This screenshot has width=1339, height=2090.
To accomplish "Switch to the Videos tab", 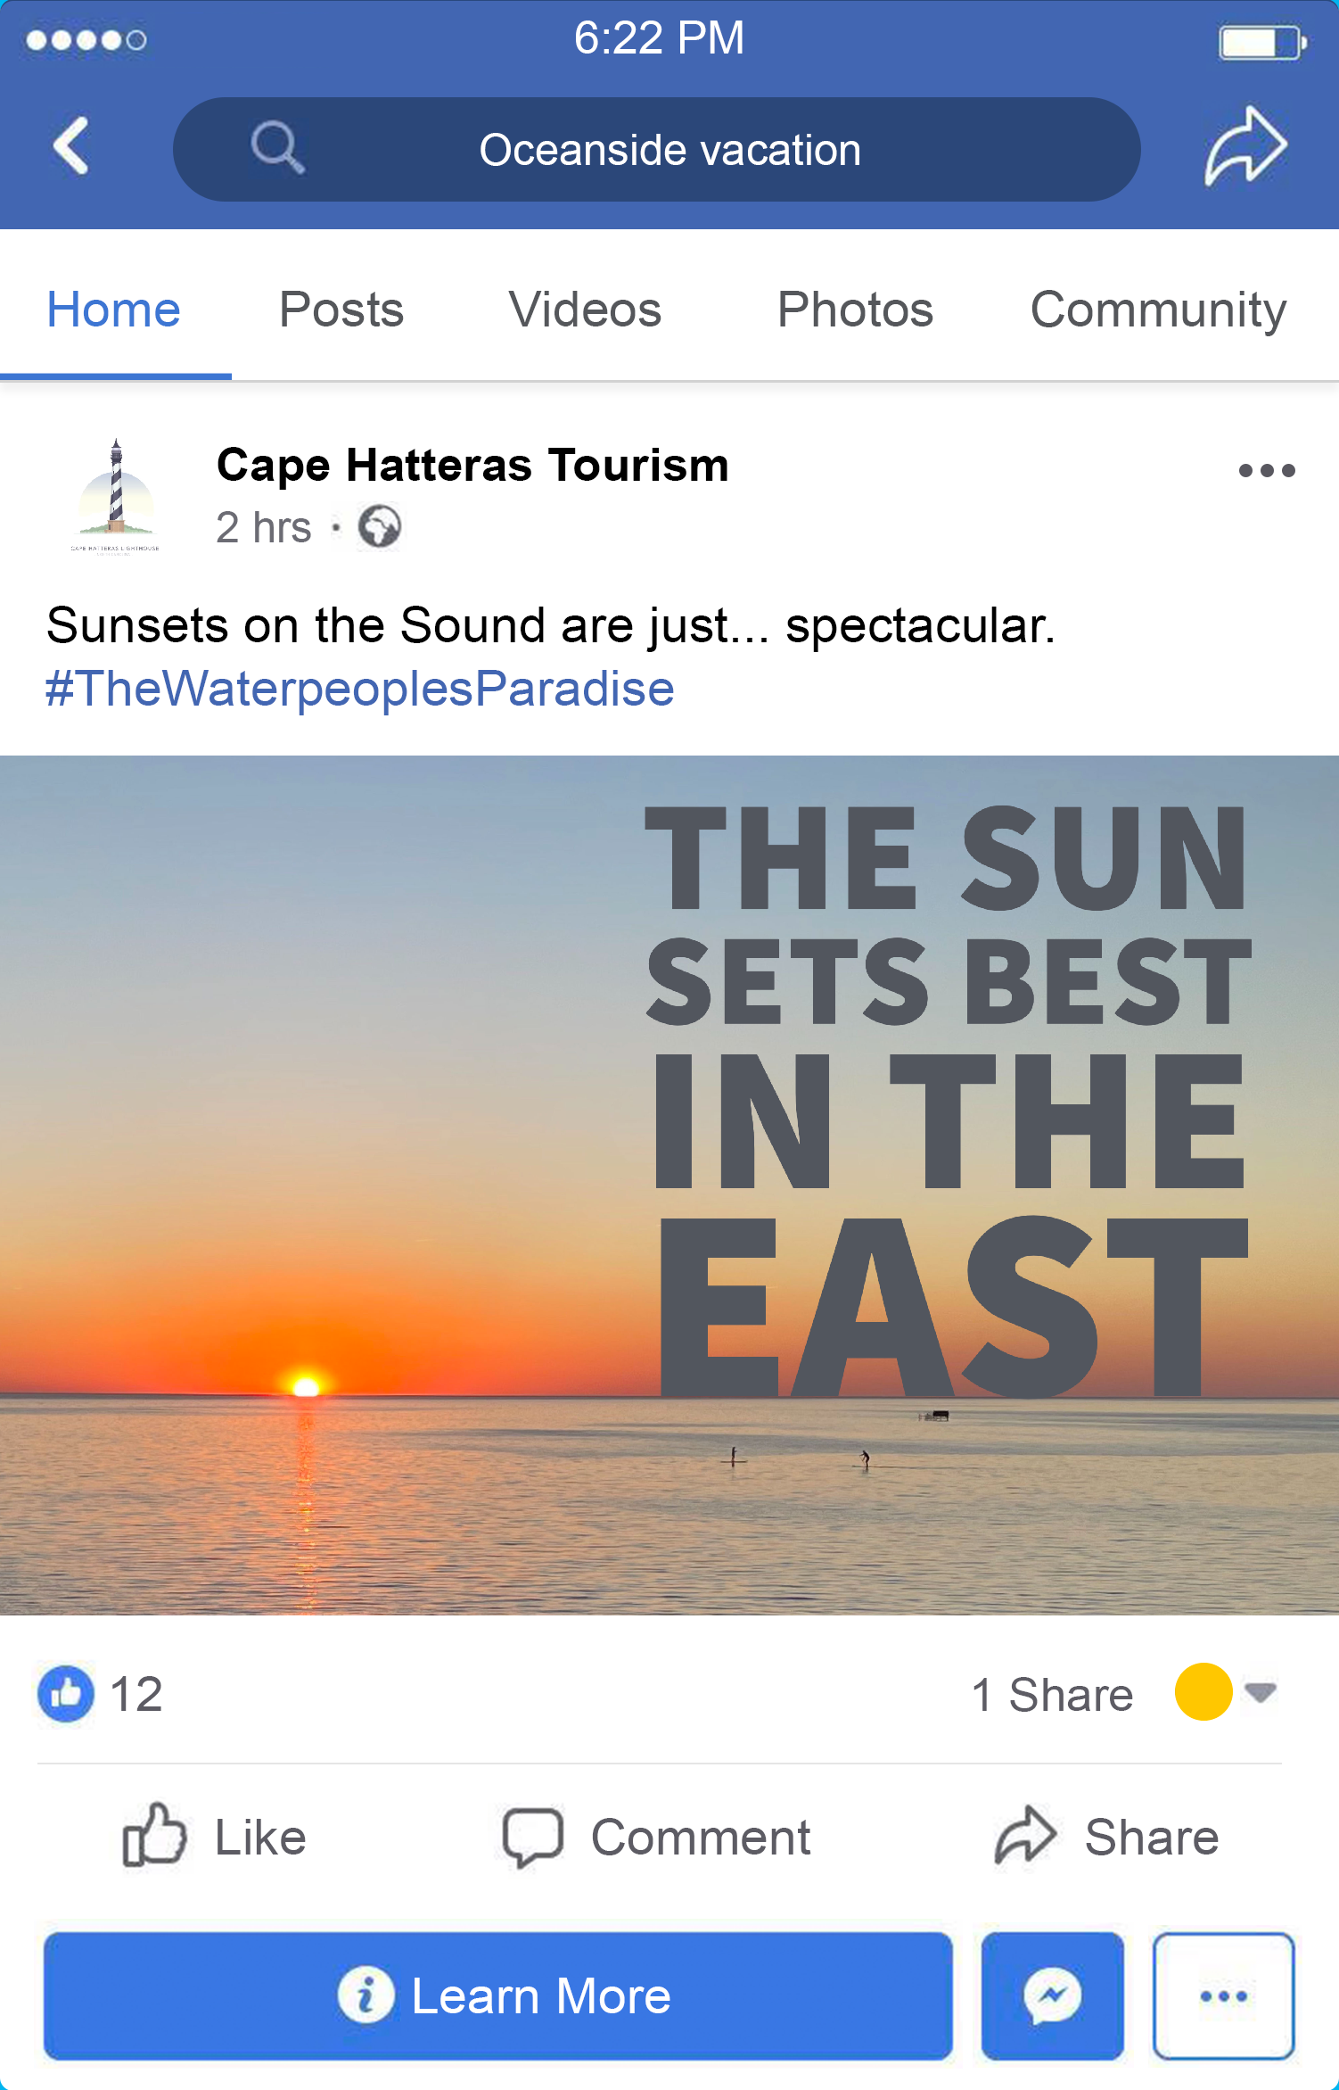I will pos(585,310).
